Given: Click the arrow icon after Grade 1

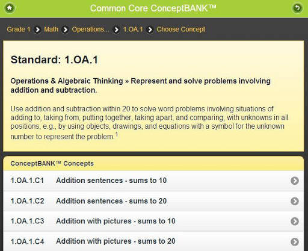Looking at the screenshot, I should [x=37, y=29].
